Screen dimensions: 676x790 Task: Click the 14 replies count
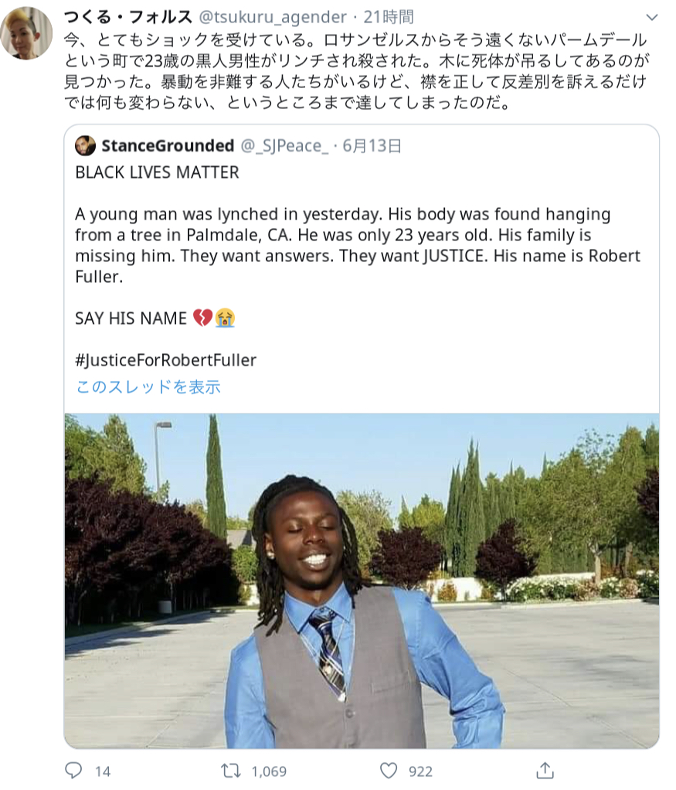point(103,771)
